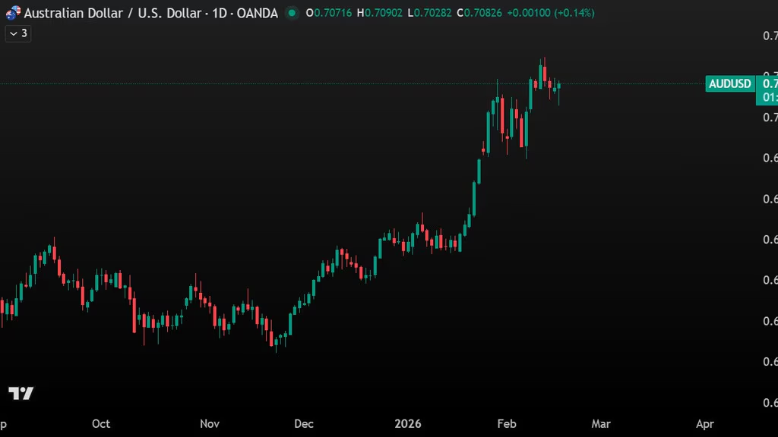Click the high price value 0.70902

[384, 13]
